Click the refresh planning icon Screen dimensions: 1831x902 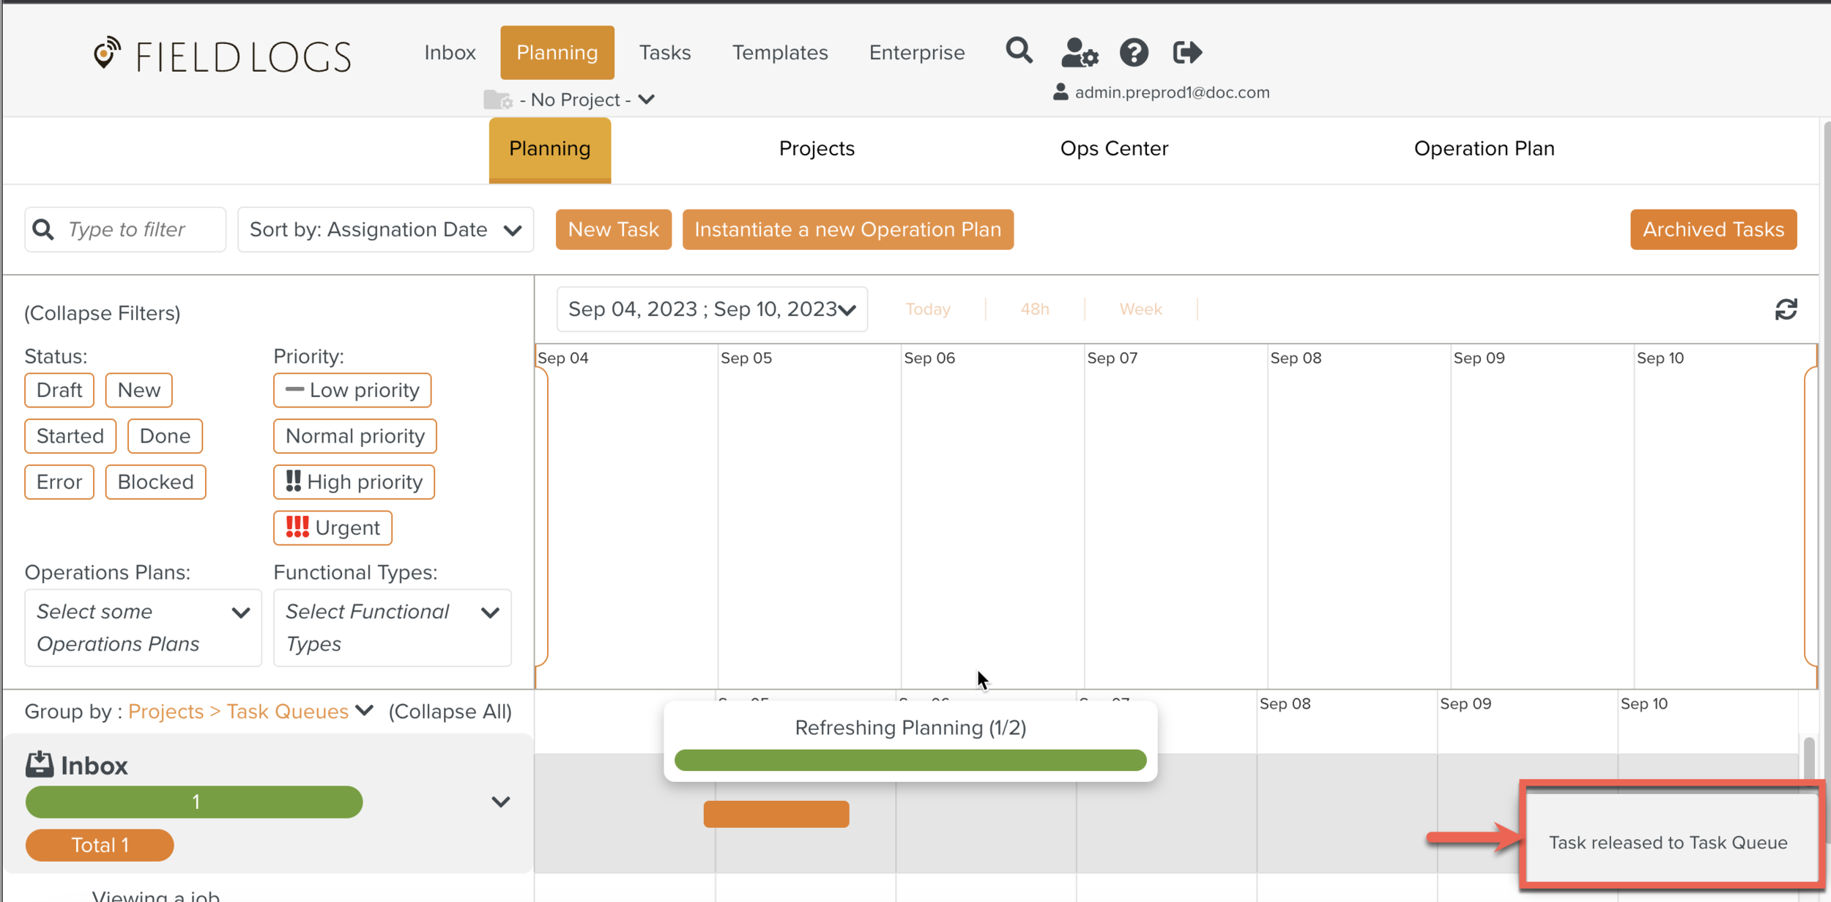[1786, 309]
